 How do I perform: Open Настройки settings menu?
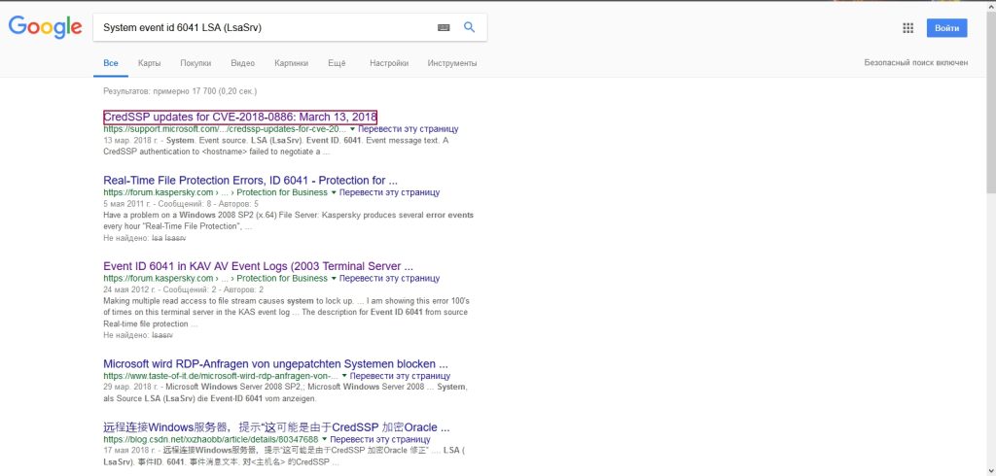coord(389,63)
